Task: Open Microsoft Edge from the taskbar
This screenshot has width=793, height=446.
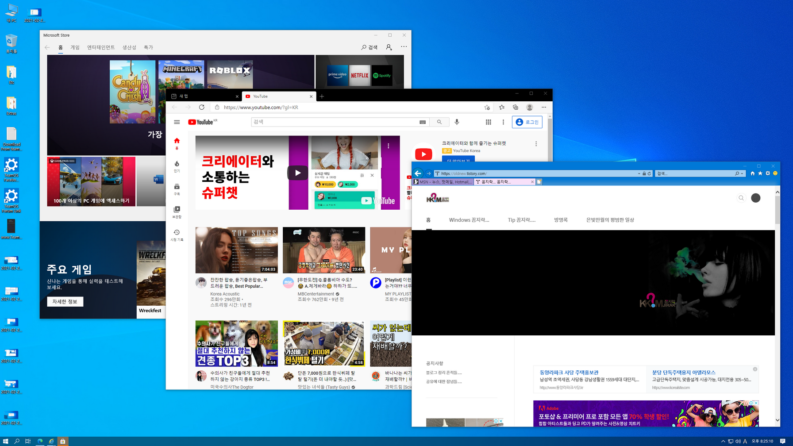Action: click(40, 441)
